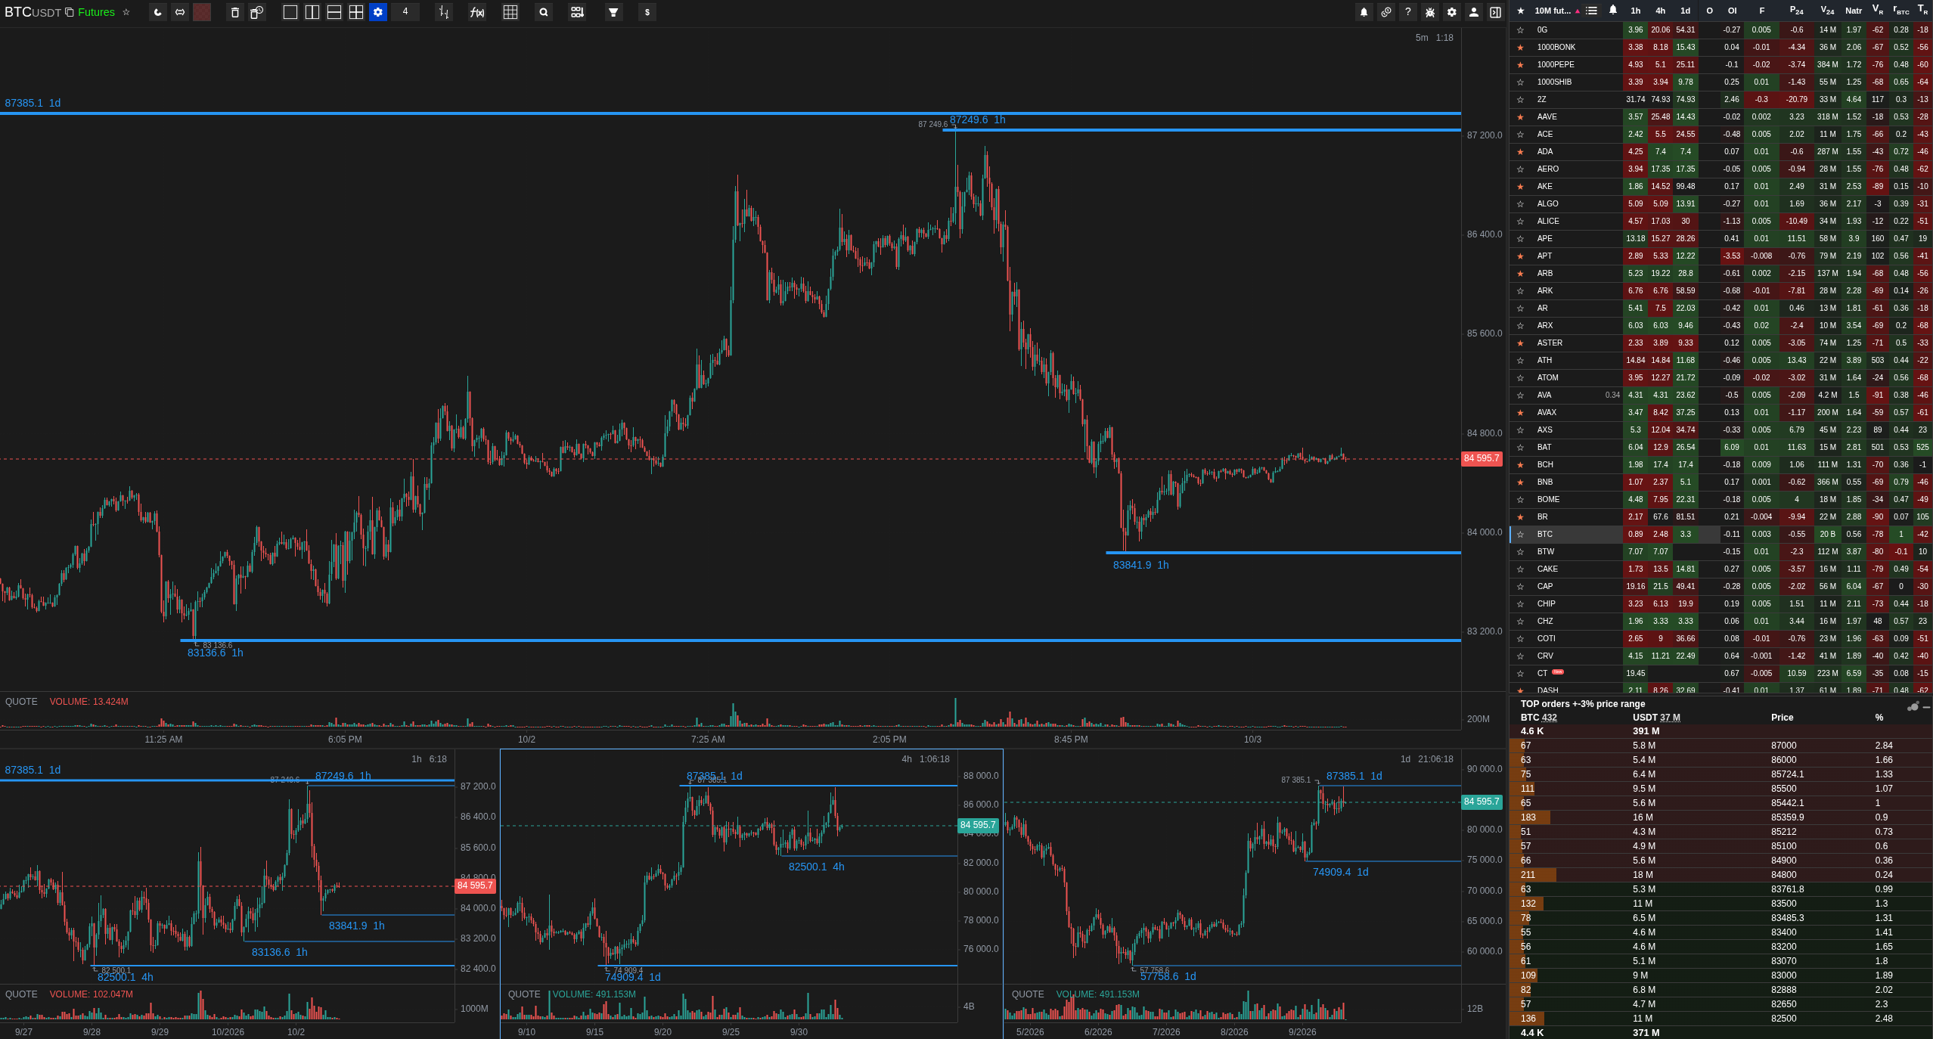Click the timed delete icon with clock

[257, 12]
